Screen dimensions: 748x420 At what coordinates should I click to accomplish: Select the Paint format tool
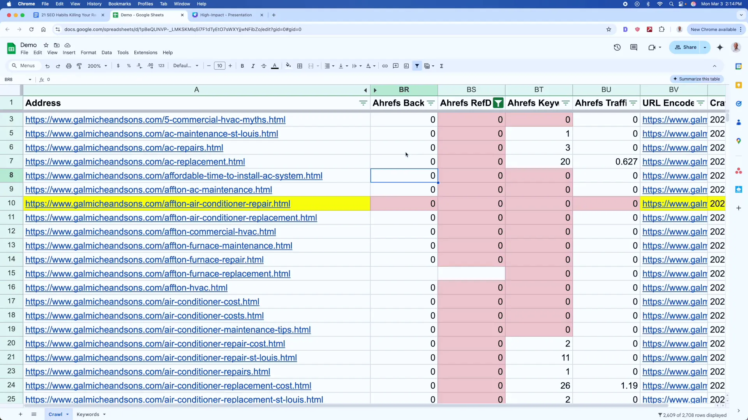point(79,66)
